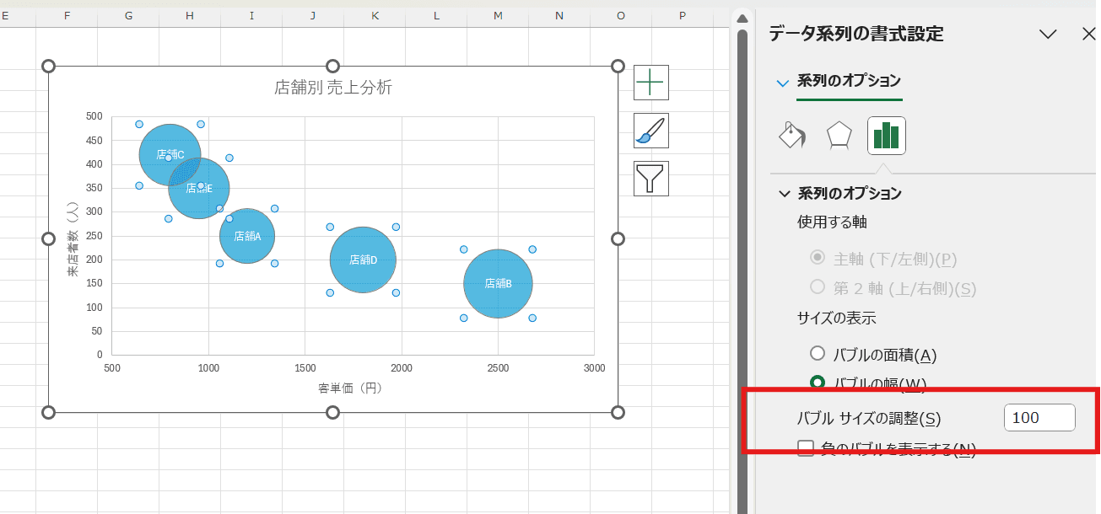Open the Chart Styles paintbrush icon
1101x514 pixels.
[x=650, y=131]
